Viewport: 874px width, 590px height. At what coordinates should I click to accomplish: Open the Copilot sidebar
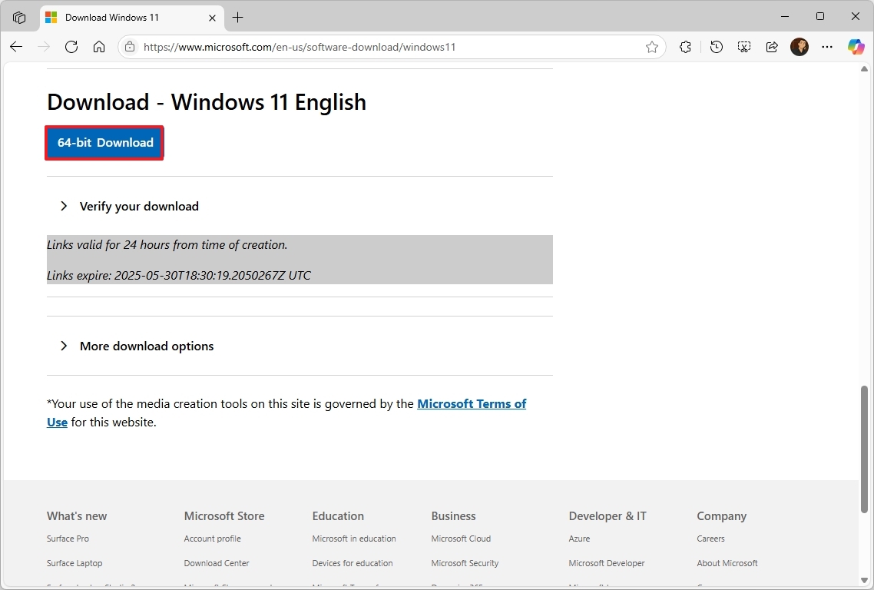pos(856,47)
